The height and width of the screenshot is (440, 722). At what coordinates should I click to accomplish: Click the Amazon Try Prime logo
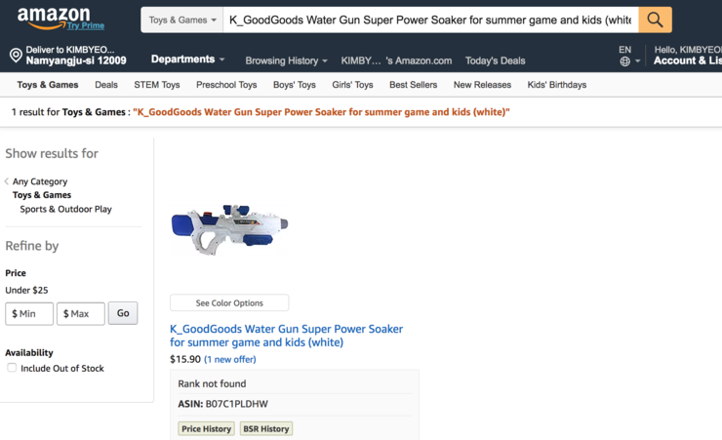(x=60, y=19)
